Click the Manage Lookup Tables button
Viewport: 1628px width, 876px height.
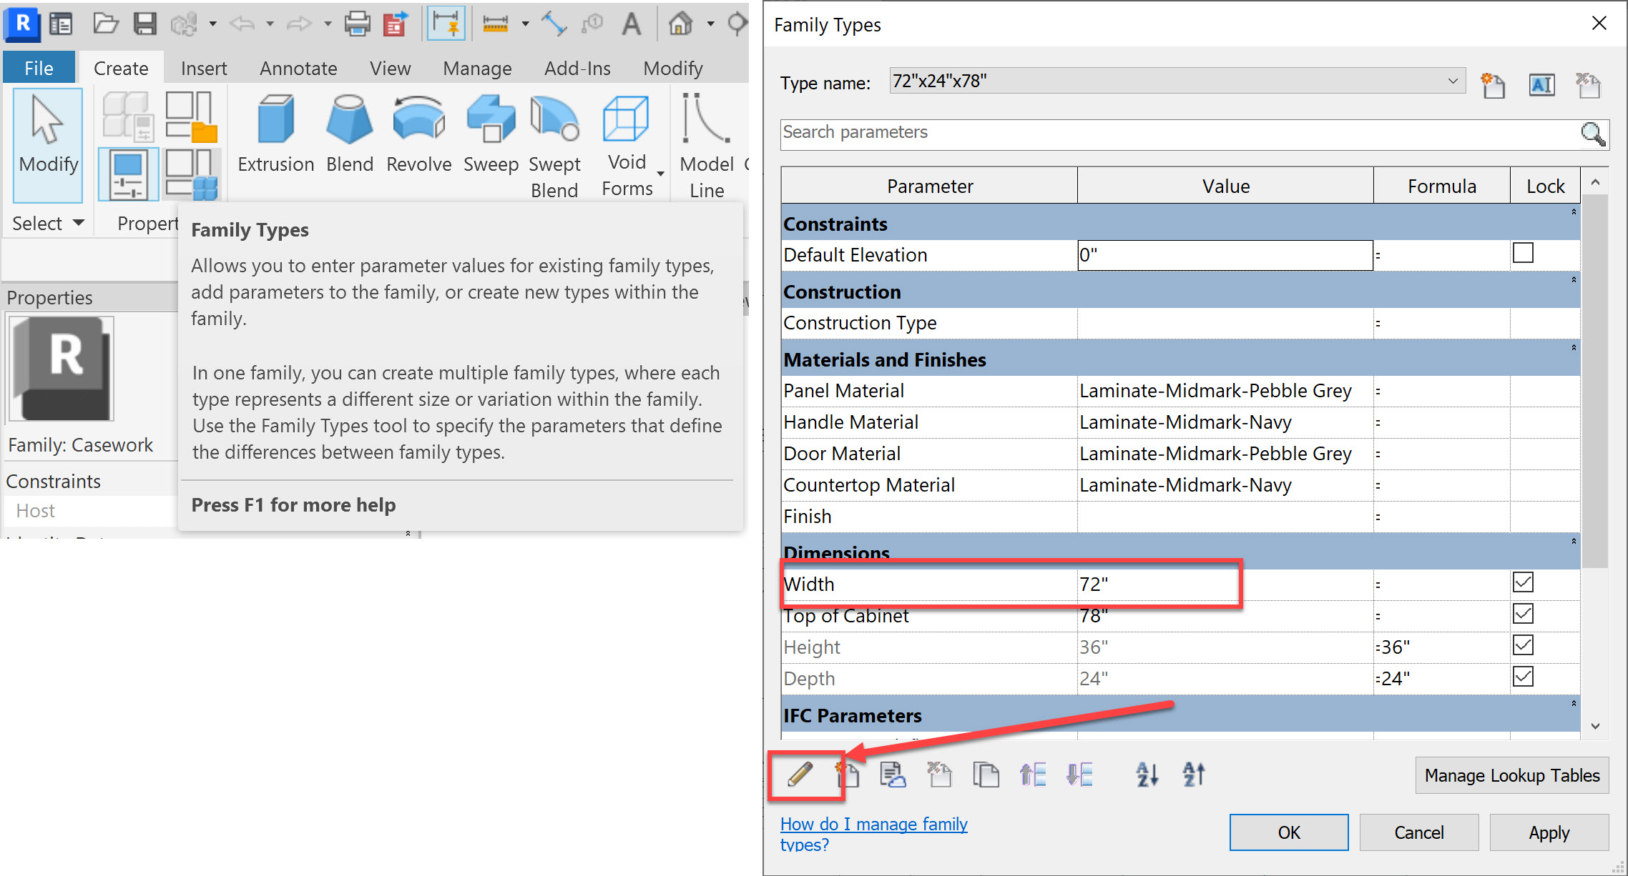click(1511, 775)
